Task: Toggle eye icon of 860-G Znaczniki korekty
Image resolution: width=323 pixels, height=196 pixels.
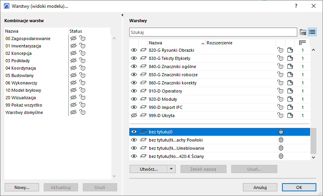Action: [134, 83]
